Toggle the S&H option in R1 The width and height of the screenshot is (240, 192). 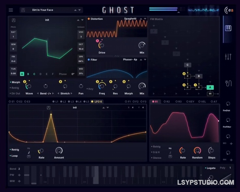(156, 152)
